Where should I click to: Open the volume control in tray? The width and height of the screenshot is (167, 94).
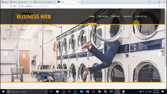tap(143, 92)
